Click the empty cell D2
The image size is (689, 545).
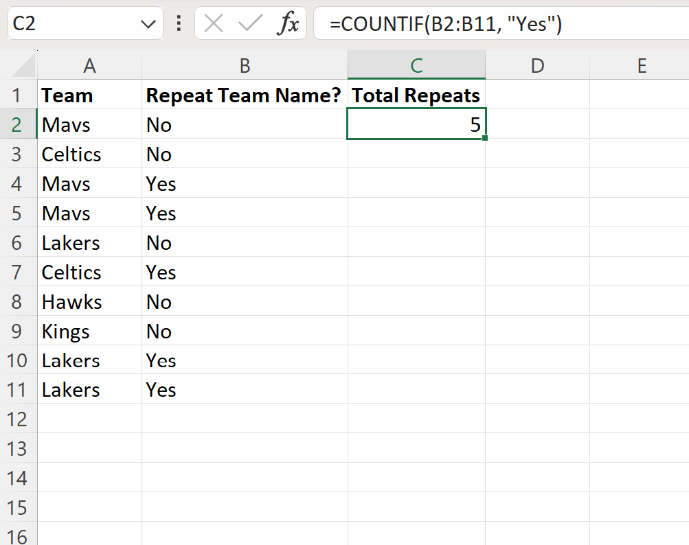(539, 124)
